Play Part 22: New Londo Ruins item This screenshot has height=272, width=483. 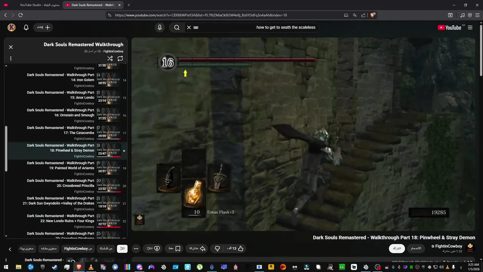[x=67, y=221]
